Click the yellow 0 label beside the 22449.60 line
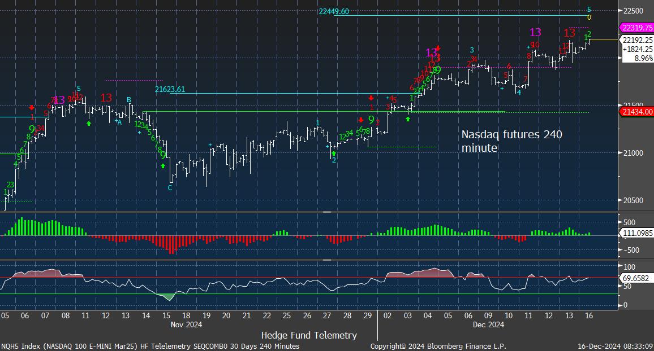The height and width of the screenshot is (351, 654). 589,17
